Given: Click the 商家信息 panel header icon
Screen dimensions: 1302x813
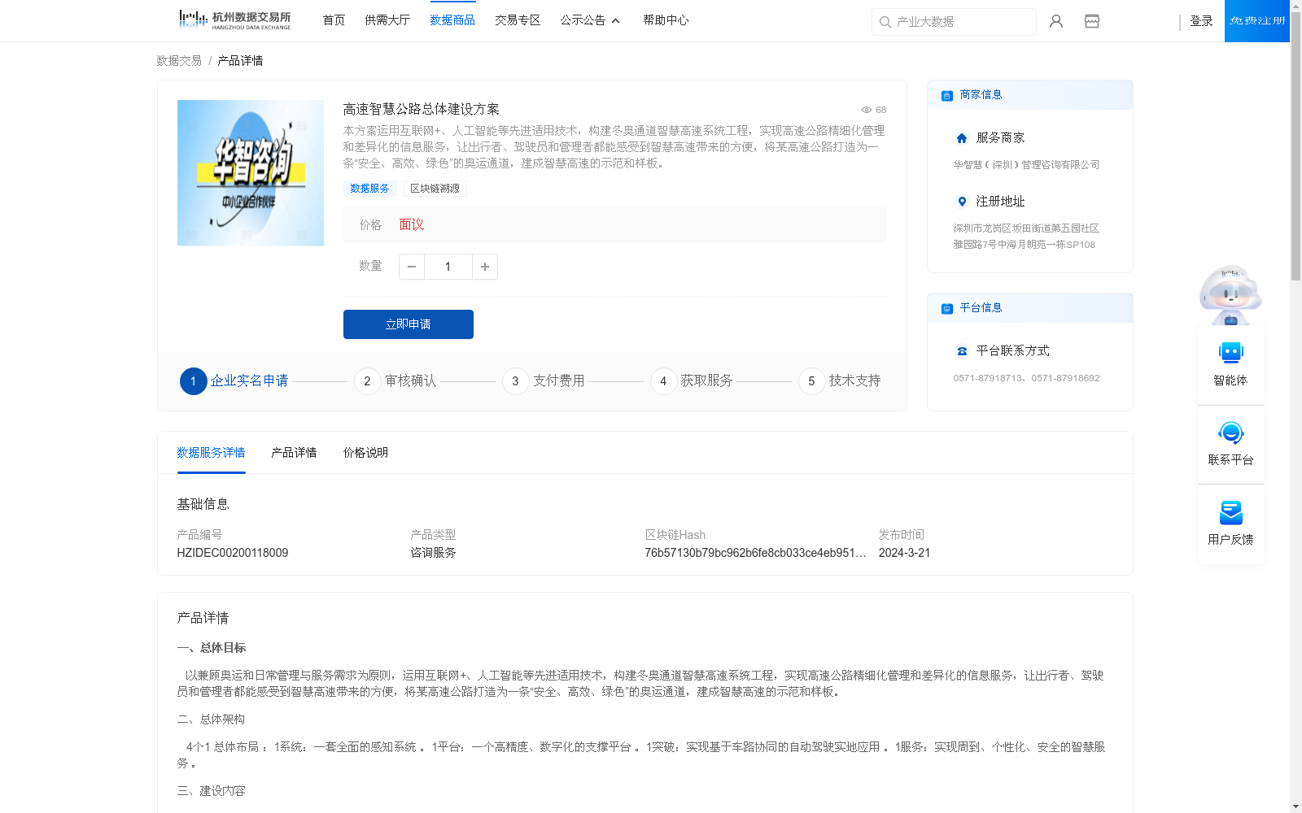Looking at the screenshot, I should (947, 95).
